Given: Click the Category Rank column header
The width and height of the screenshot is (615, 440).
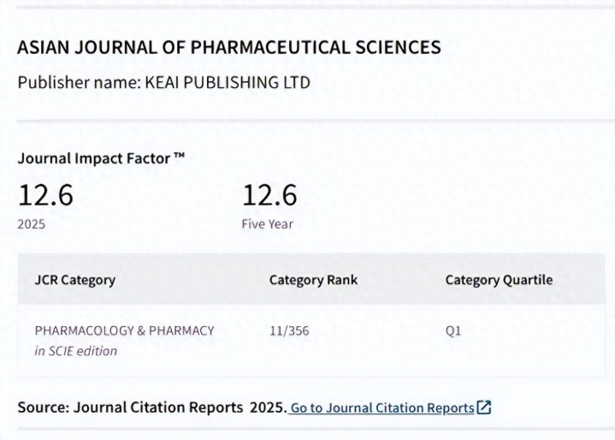Looking at the screenshot, I should (313, 280).
